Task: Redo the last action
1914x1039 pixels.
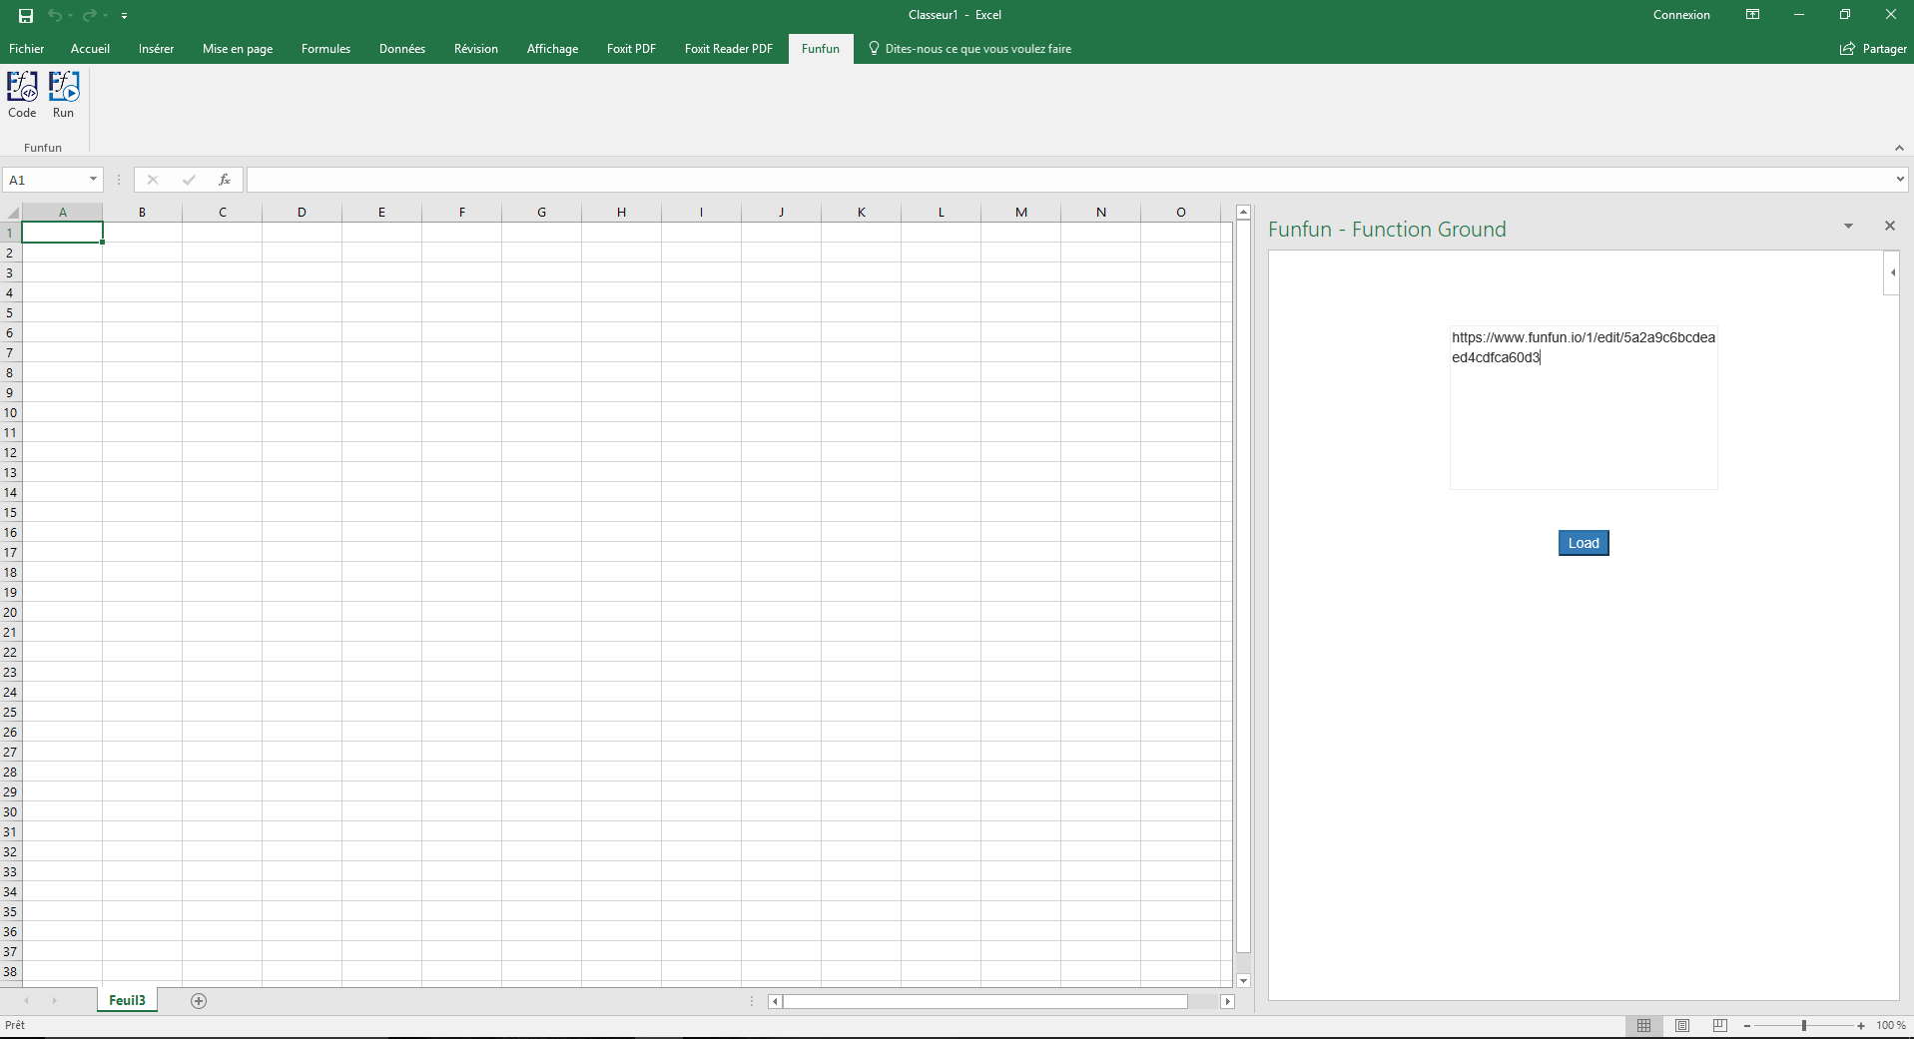Action: click(90, 15)
